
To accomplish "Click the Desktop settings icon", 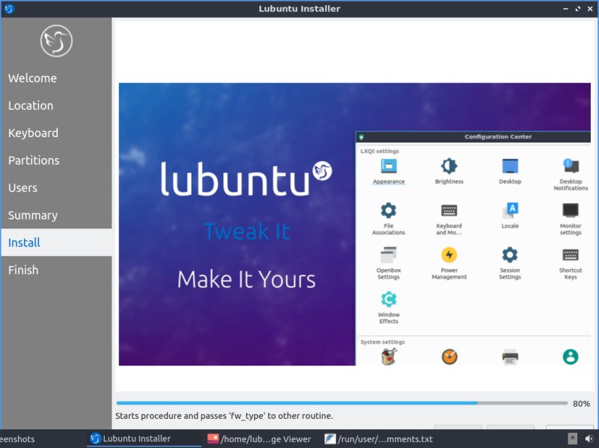I will point(510,166).
